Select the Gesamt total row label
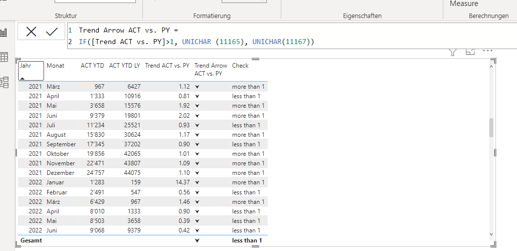This screenshot has height=251, width=517. (31, 241)
